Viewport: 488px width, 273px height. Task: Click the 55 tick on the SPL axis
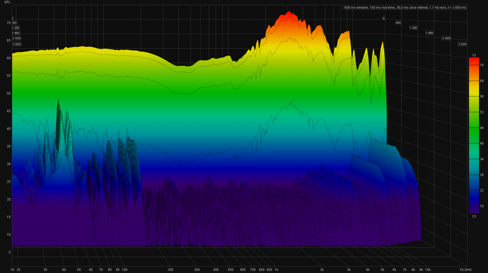[x=9, y=76]
